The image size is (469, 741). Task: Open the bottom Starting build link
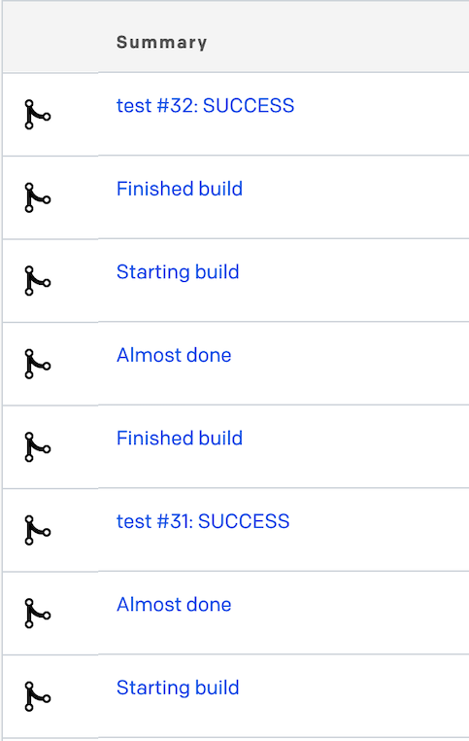coord(178,688)
